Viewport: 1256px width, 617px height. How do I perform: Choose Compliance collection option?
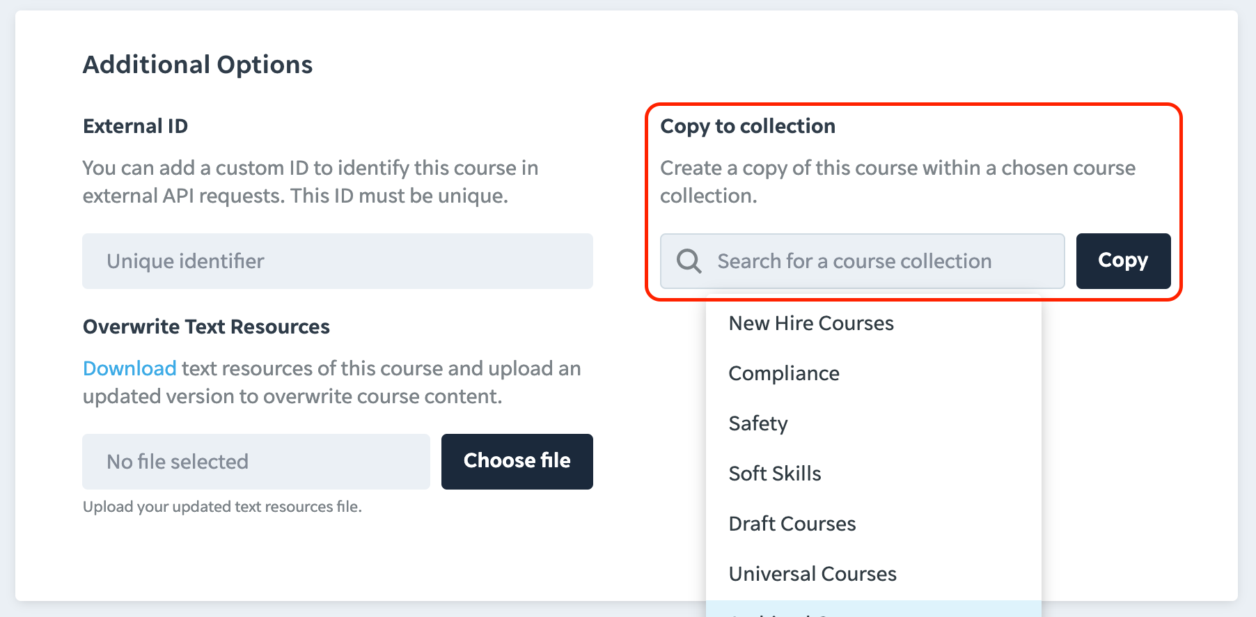[874, 373]
